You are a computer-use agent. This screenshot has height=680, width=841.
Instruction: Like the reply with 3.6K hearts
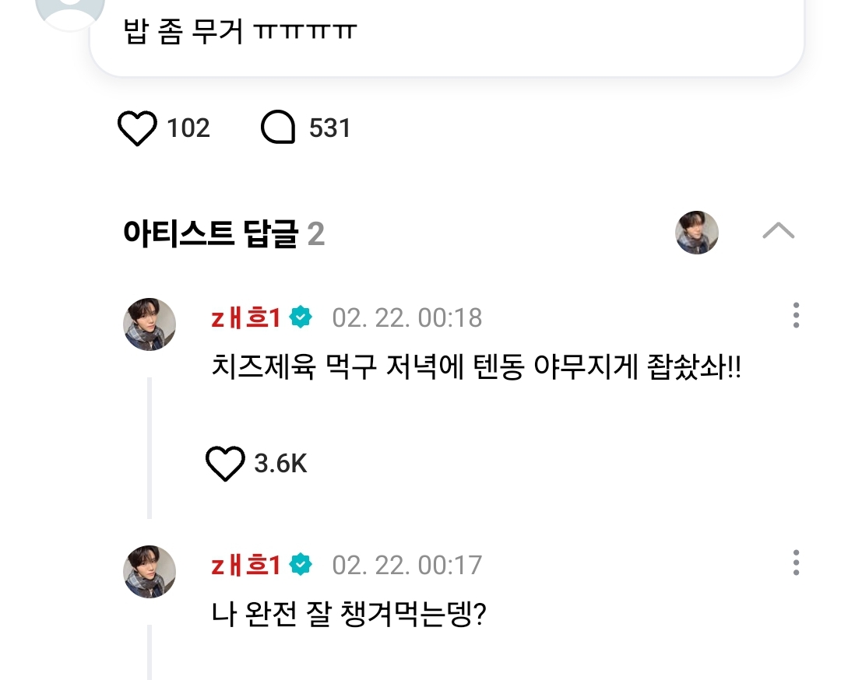(225, 464)
